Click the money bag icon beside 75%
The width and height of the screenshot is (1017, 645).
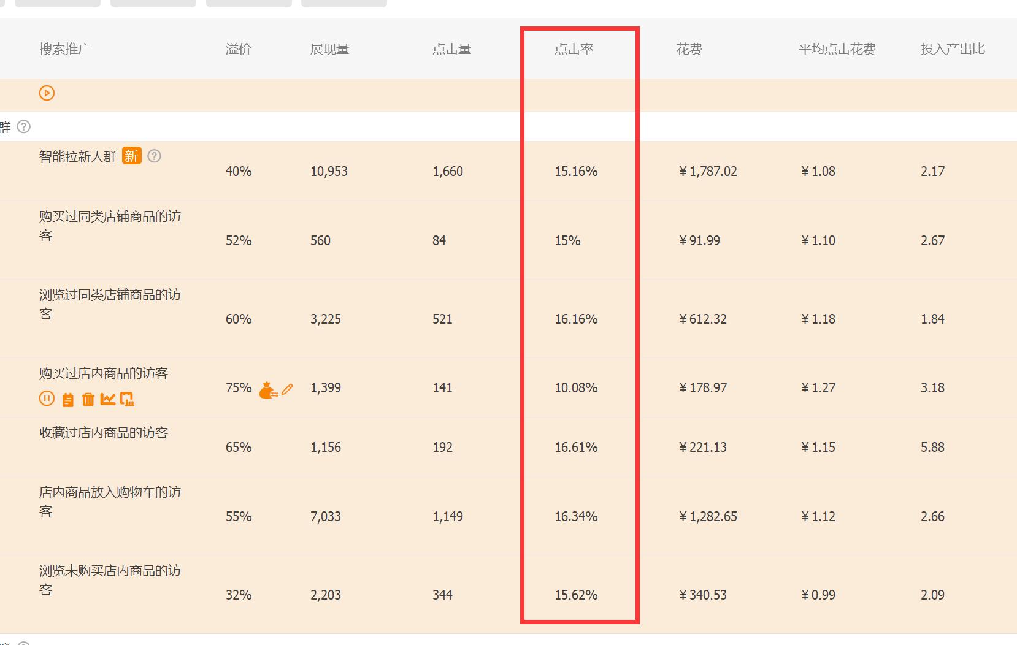click(267, 389)
